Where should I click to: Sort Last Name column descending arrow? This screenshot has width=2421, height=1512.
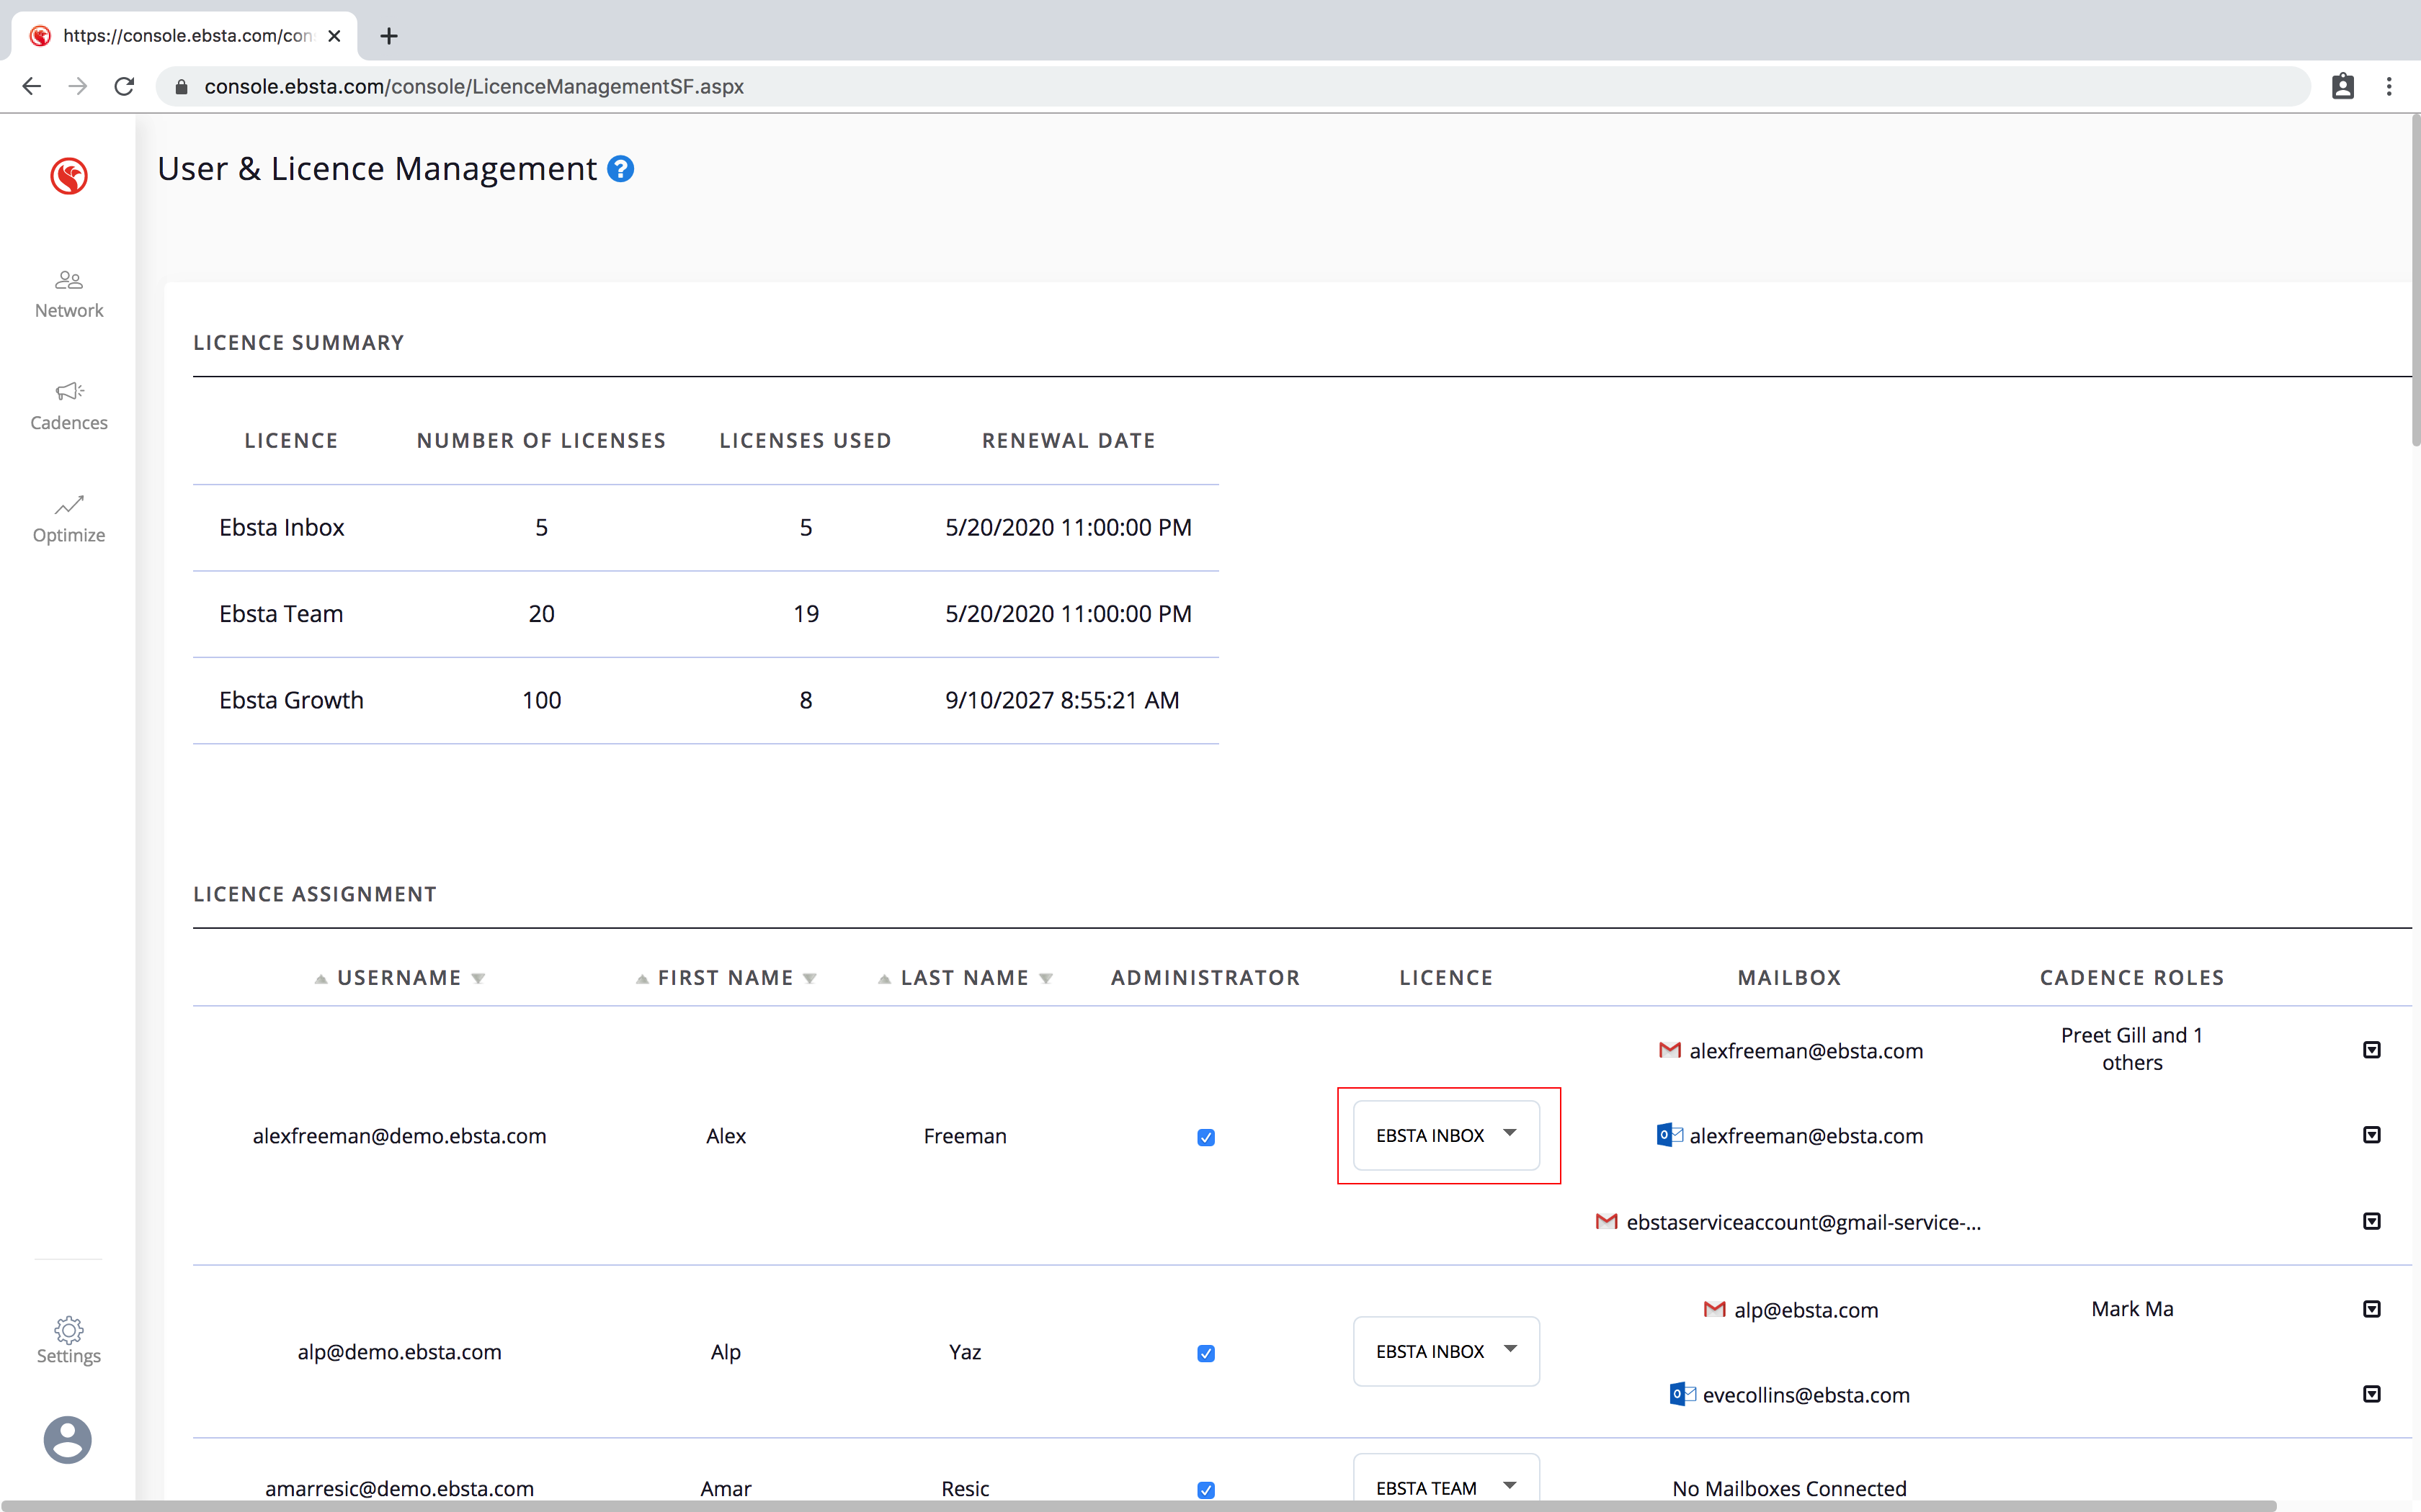[x=1046, y=979]
